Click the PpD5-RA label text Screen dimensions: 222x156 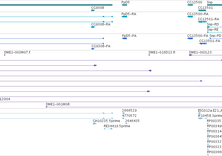(x=129, y=14)
